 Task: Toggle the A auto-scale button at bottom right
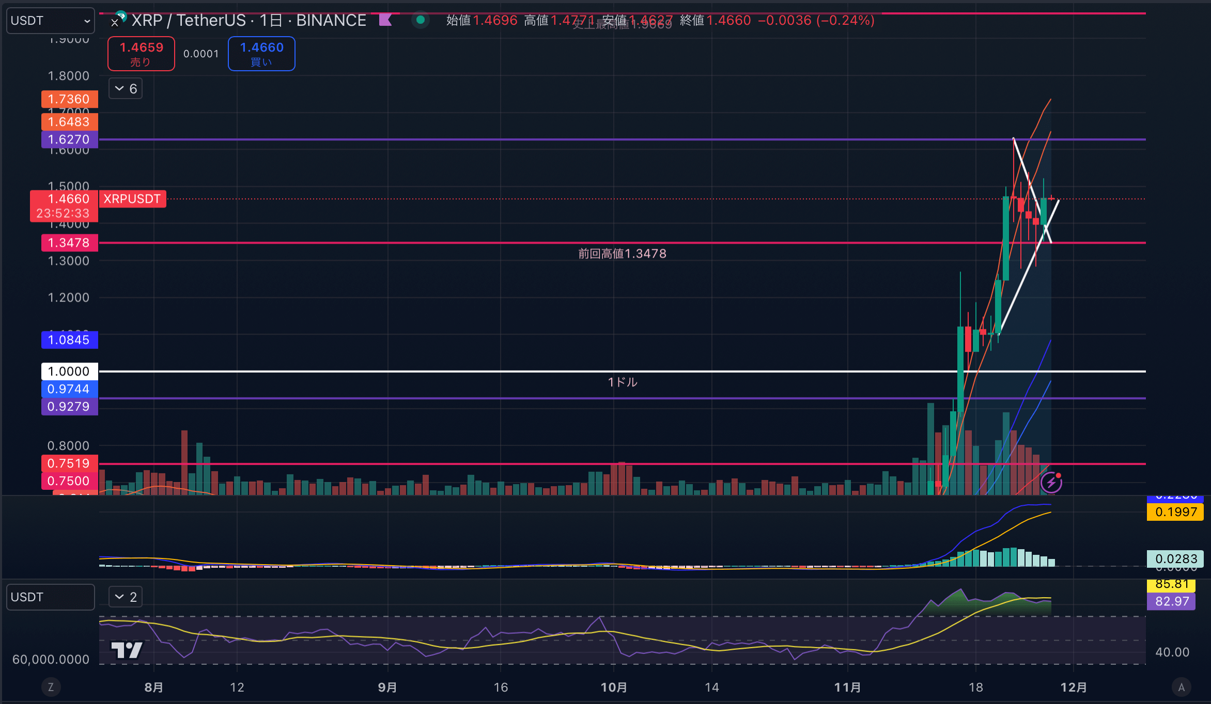coord(1181,687)
